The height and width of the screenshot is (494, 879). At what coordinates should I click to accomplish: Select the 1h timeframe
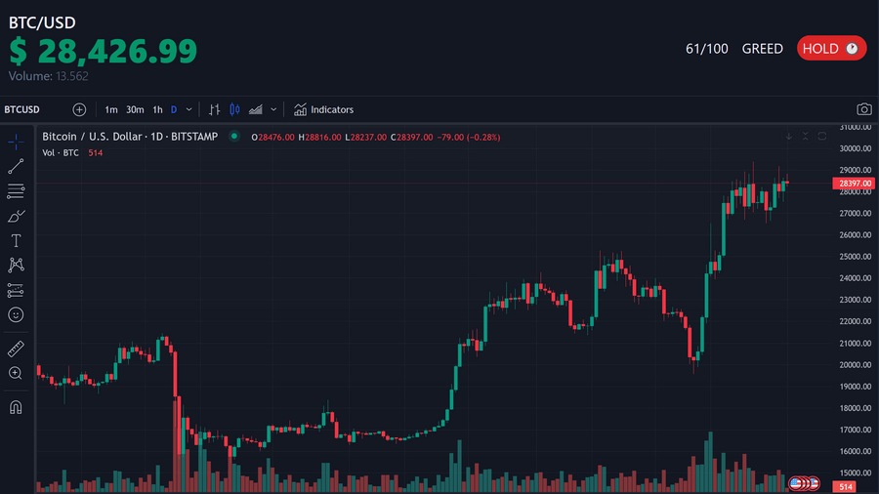[x=157, y=109]
